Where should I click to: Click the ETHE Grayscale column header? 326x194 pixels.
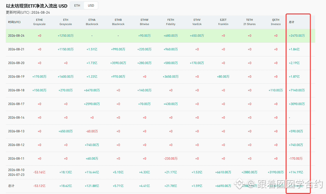point(39,22)
